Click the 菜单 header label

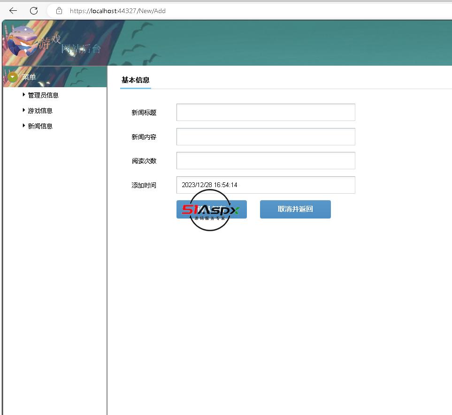[x=29, y=77]
